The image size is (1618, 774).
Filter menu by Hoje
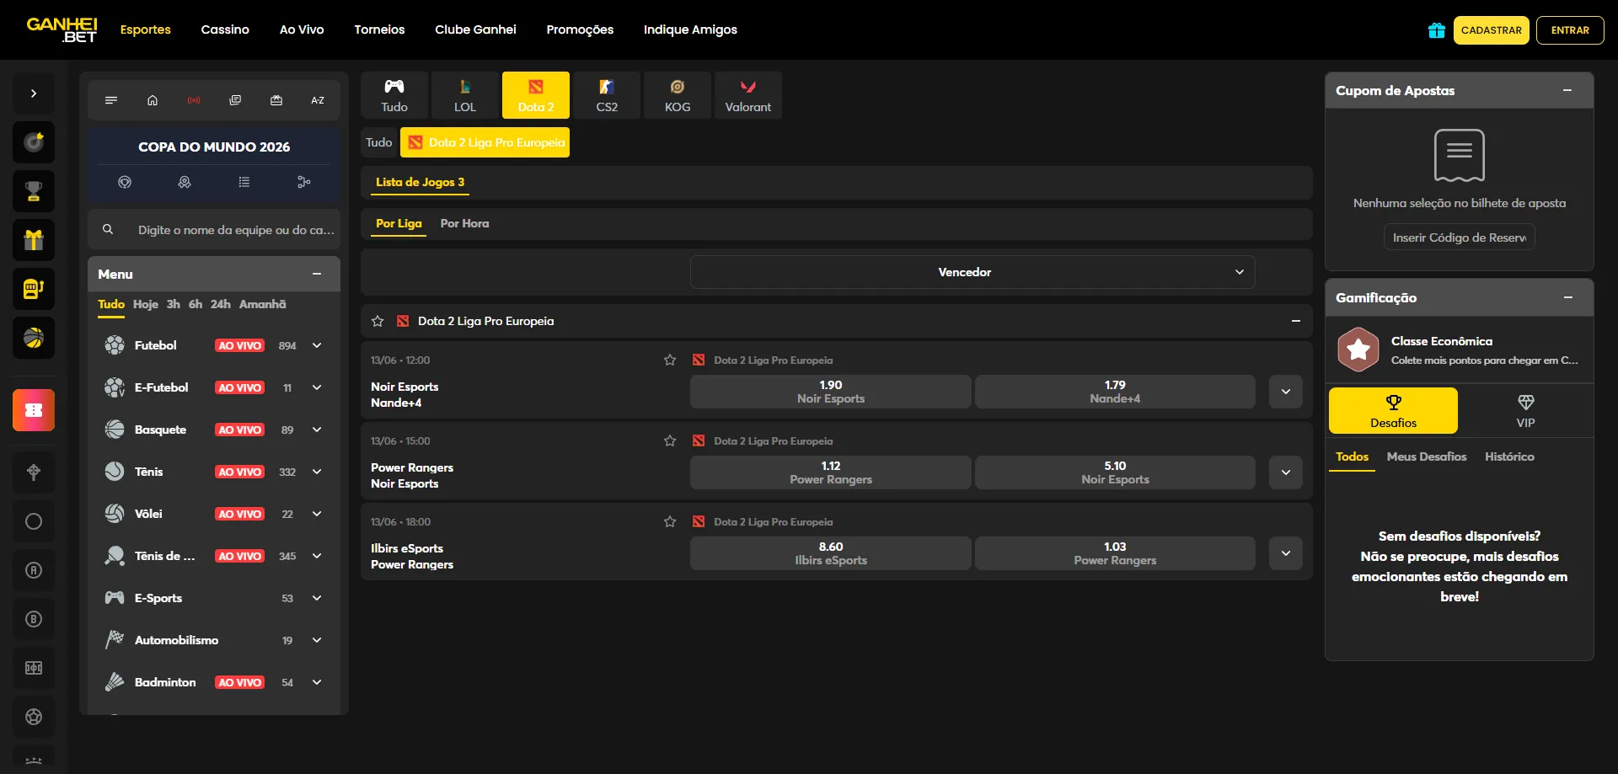coord(146,304)
